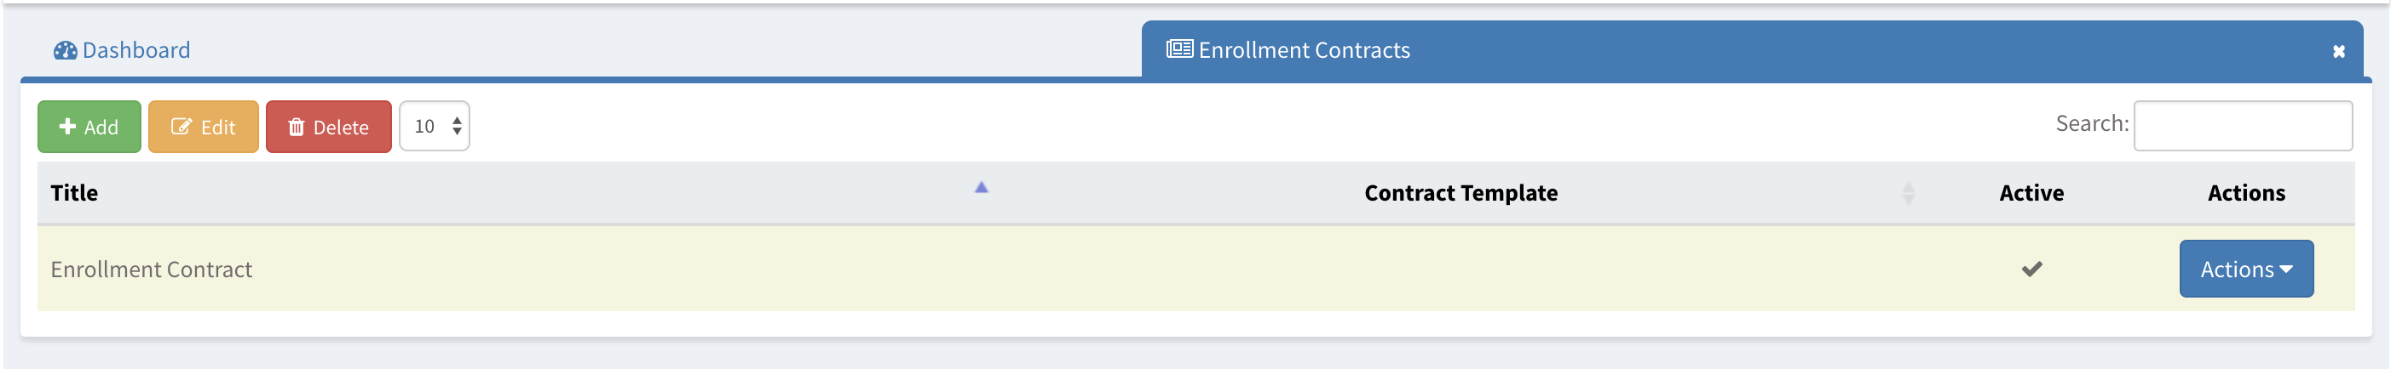Click the Active column header

pos(2031,193)
